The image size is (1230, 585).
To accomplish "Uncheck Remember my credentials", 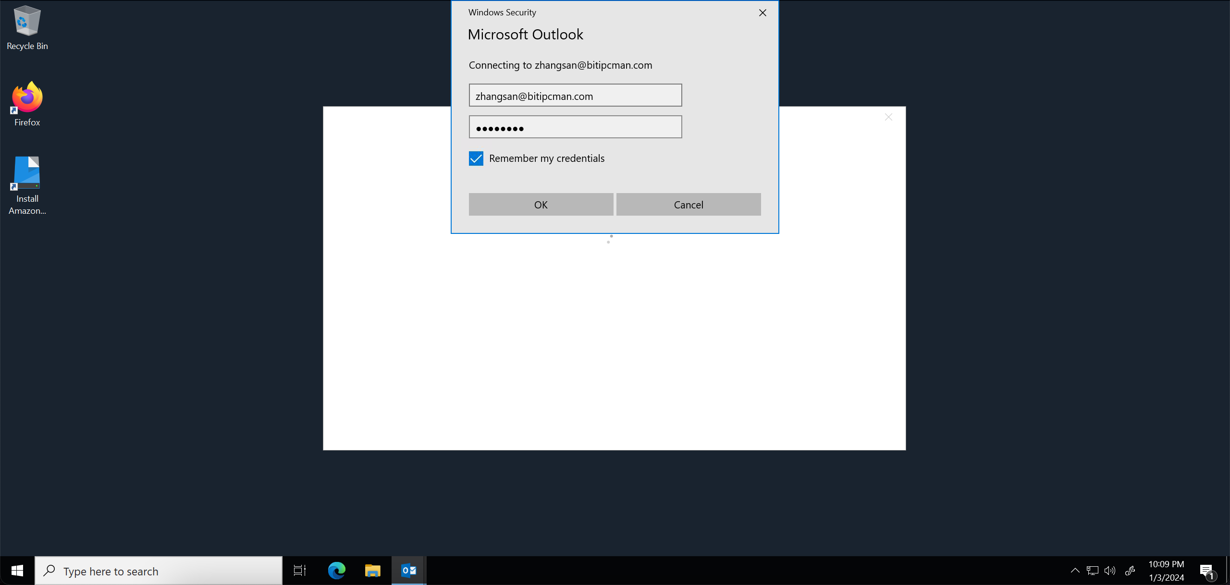I will point(476,158).
